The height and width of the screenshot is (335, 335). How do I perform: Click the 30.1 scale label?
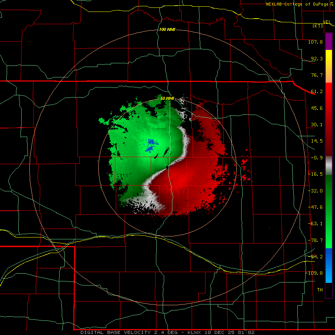pos(317,125)
